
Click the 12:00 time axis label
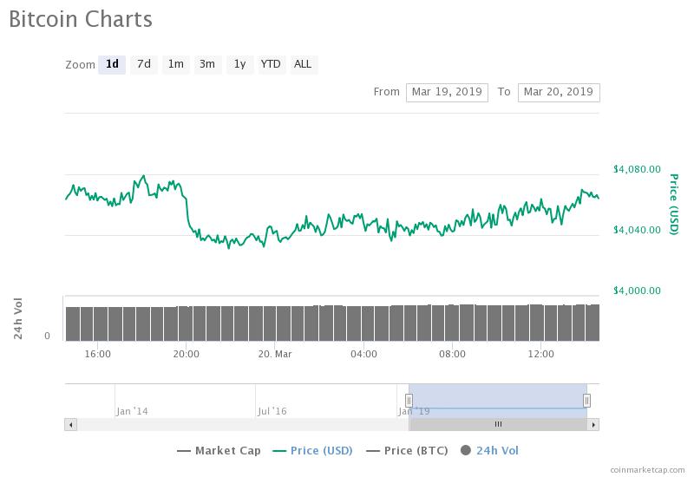pyautogui.click(x=540, y=354)
